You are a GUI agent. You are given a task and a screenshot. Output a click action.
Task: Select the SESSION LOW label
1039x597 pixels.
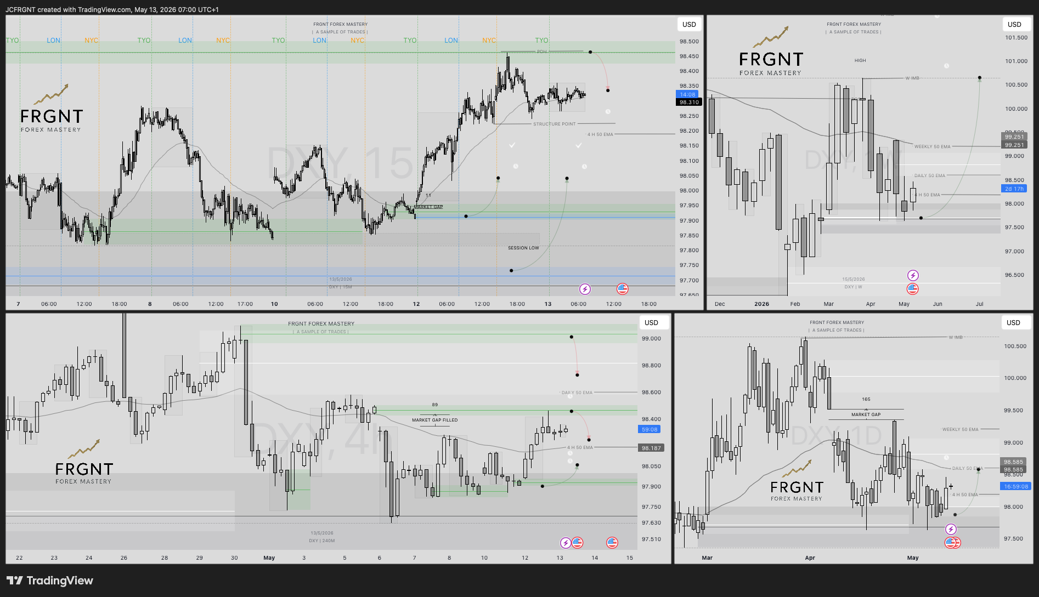pos(523,248)
